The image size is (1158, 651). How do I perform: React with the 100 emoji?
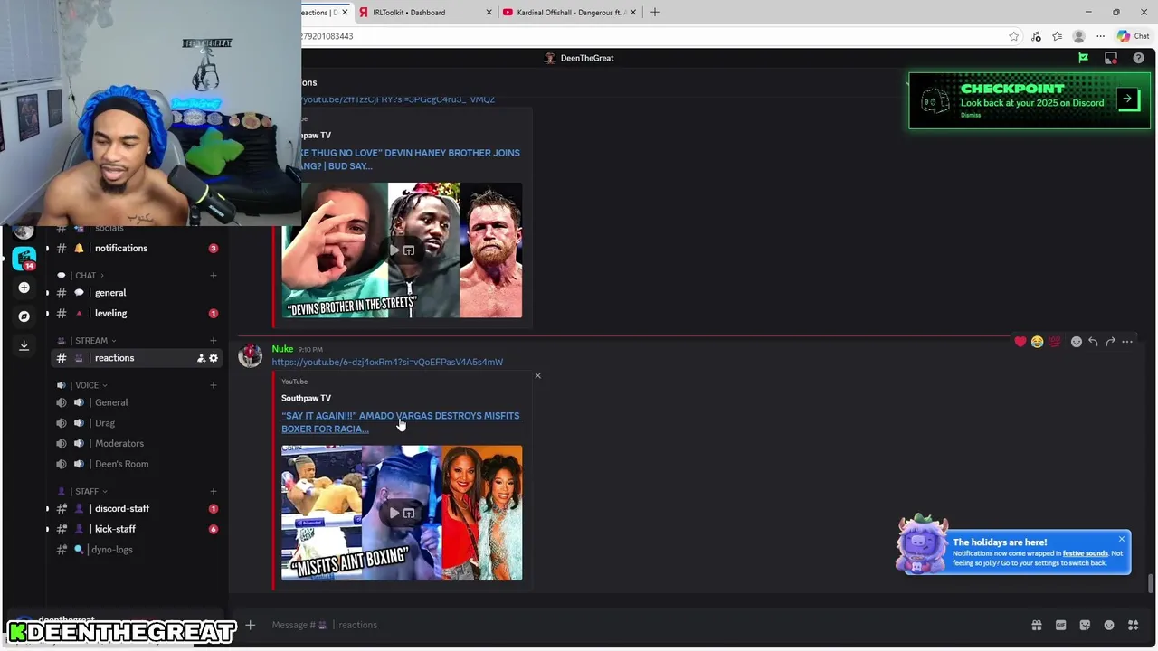(1054, 342)
